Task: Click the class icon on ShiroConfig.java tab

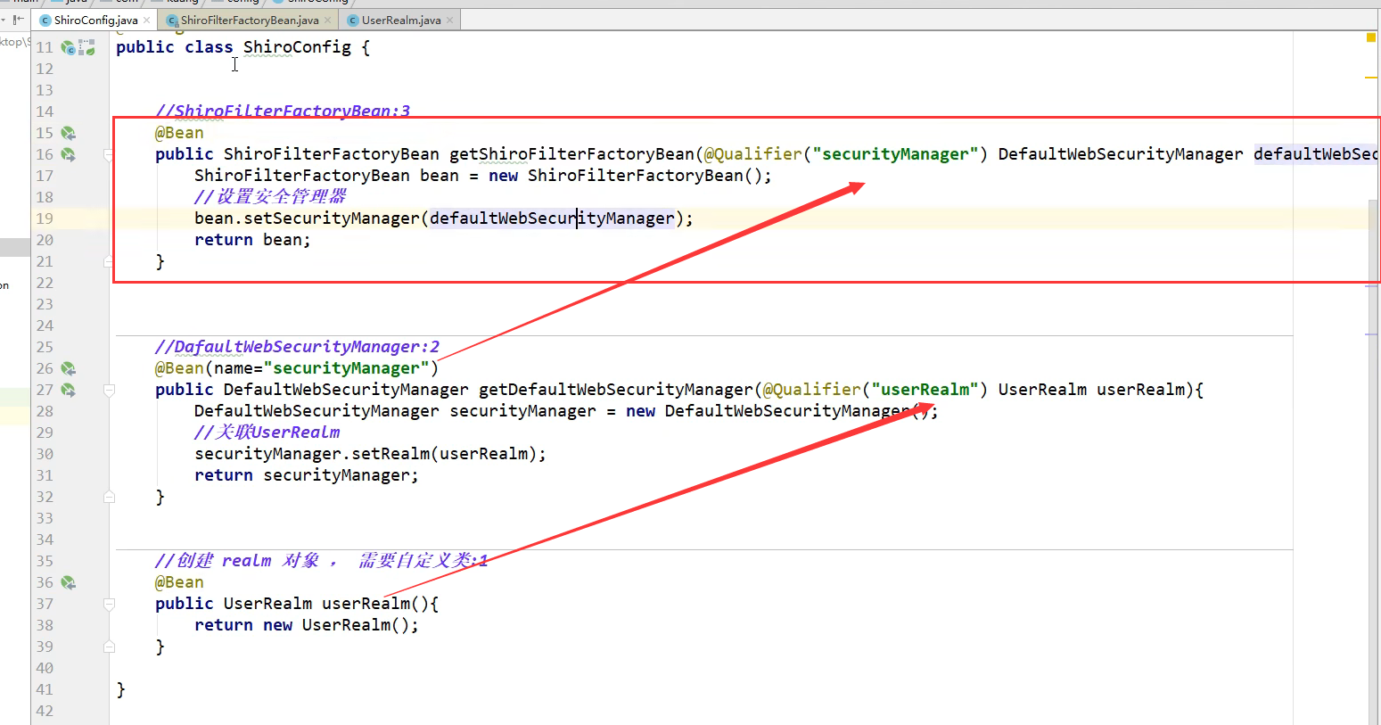Action: coord(45,20)
